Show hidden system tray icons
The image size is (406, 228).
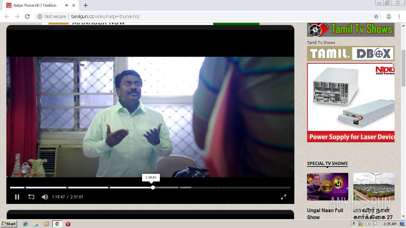tap(354, 224)
